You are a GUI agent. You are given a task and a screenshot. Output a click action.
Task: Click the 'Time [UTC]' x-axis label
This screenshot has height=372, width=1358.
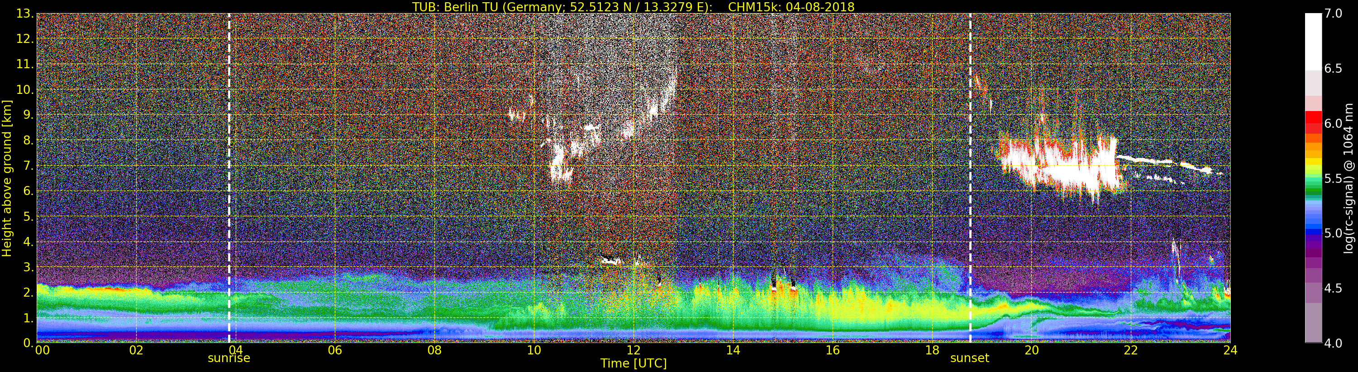pyautogui.click(x=634, y=363)
